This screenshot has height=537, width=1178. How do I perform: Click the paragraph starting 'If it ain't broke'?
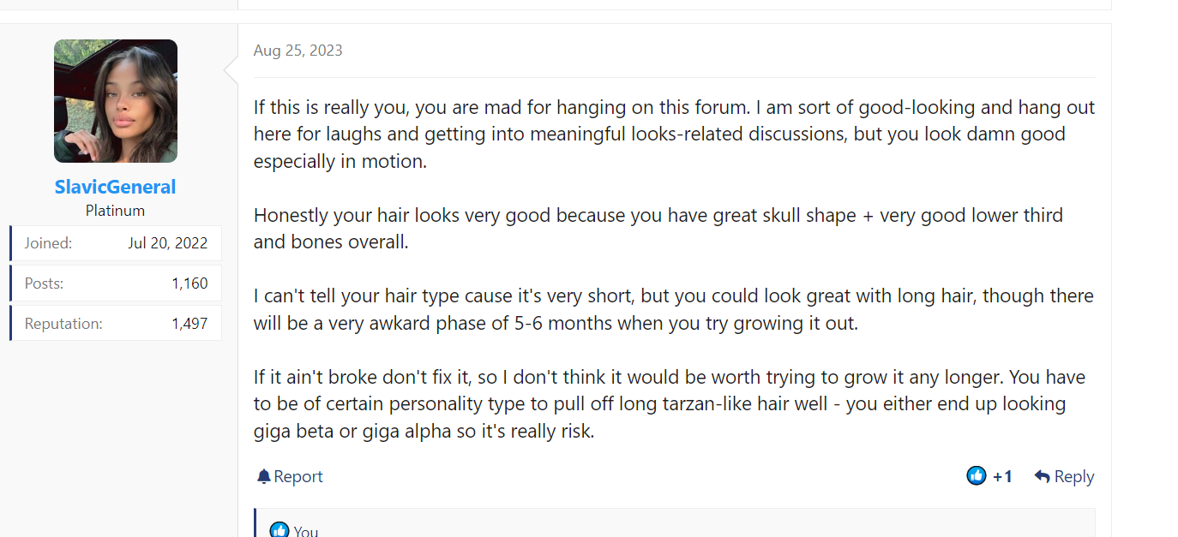tap(670, 403)
